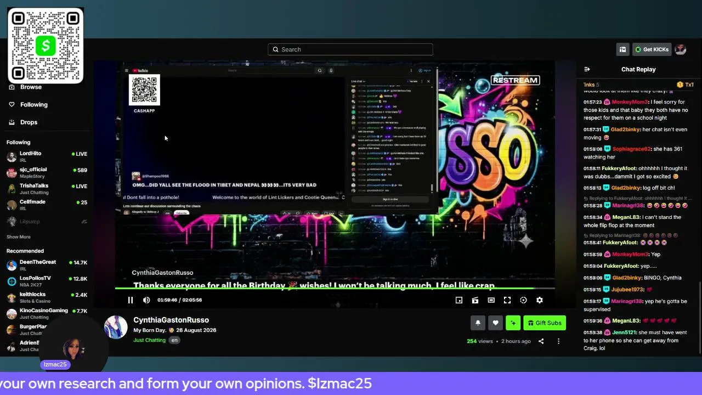Click the green sparkle subscribe button
This screenshot has width=702, height=395.
click(513, 323)
